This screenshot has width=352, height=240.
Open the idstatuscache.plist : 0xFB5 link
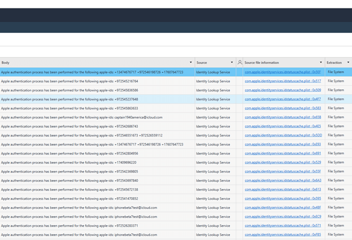283,235
